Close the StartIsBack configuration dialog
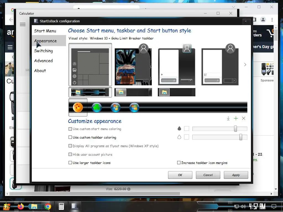283x212 pixels. tap(246, 21)
